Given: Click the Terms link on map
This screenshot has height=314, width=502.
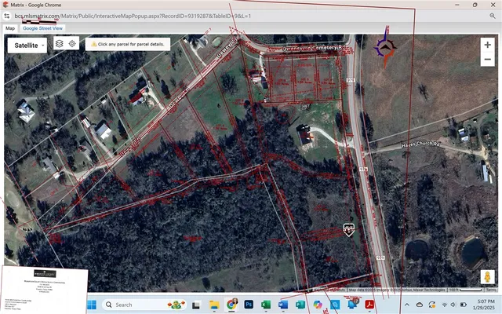Looking at the screenshot, I should coord(491,290).
